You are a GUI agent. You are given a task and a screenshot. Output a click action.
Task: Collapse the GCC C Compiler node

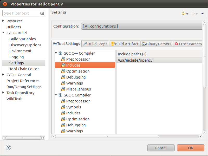56,95
